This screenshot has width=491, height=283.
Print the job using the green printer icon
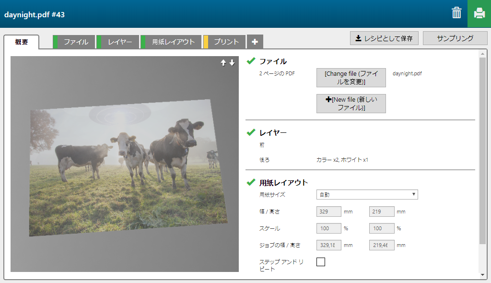point(479,13)
